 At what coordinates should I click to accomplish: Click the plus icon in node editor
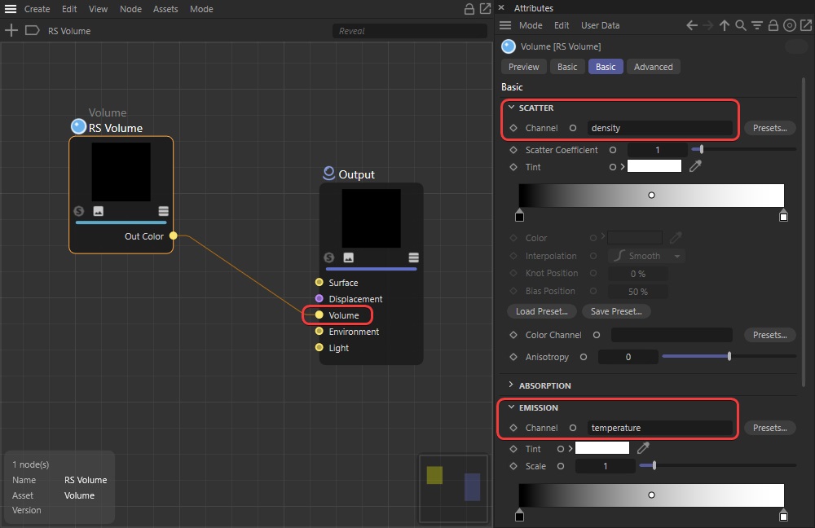(11, 31)
